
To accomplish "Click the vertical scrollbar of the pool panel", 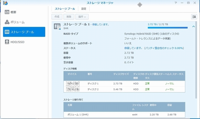I will click(x=196, y=60).
